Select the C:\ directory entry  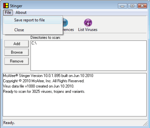click(x=34, y=43)
